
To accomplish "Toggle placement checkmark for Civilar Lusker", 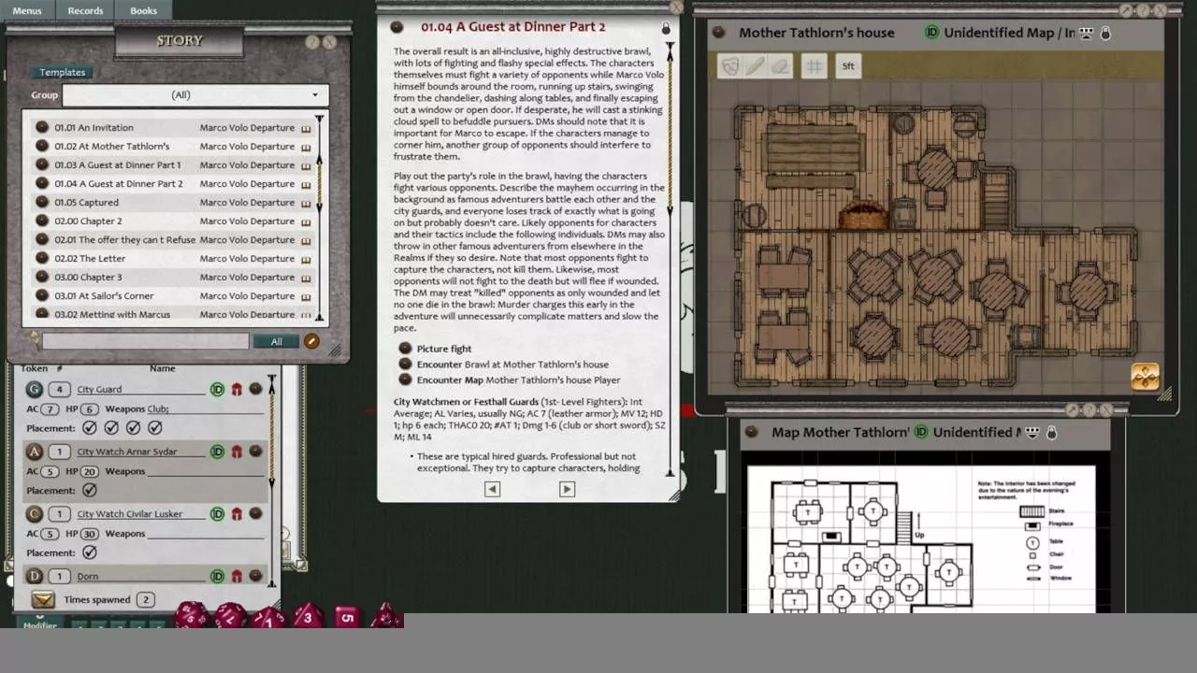I will click(90, 552).
